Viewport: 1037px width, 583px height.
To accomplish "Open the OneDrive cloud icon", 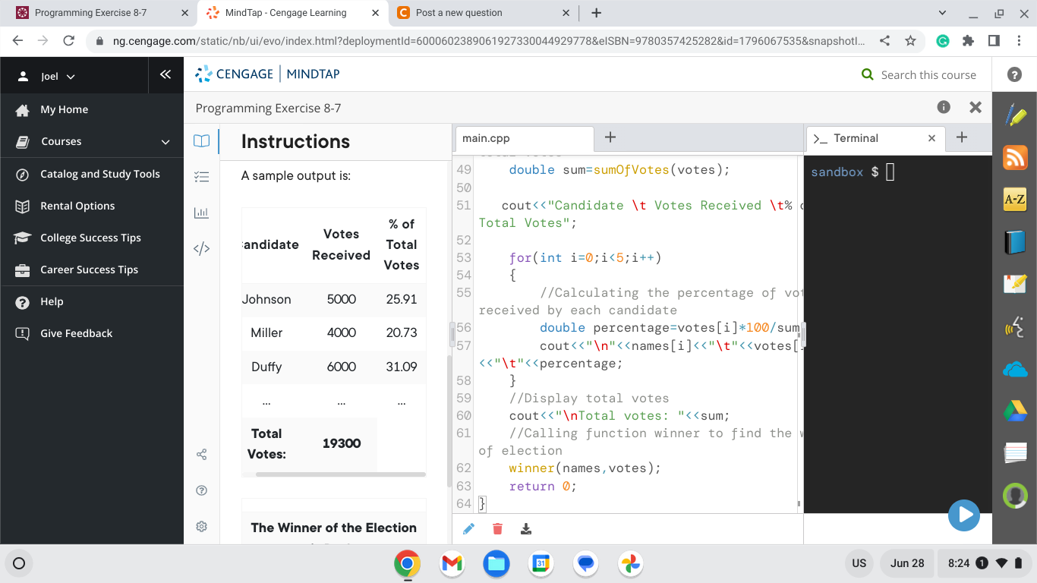I will pyautogui.click(x=1015, y=370).
